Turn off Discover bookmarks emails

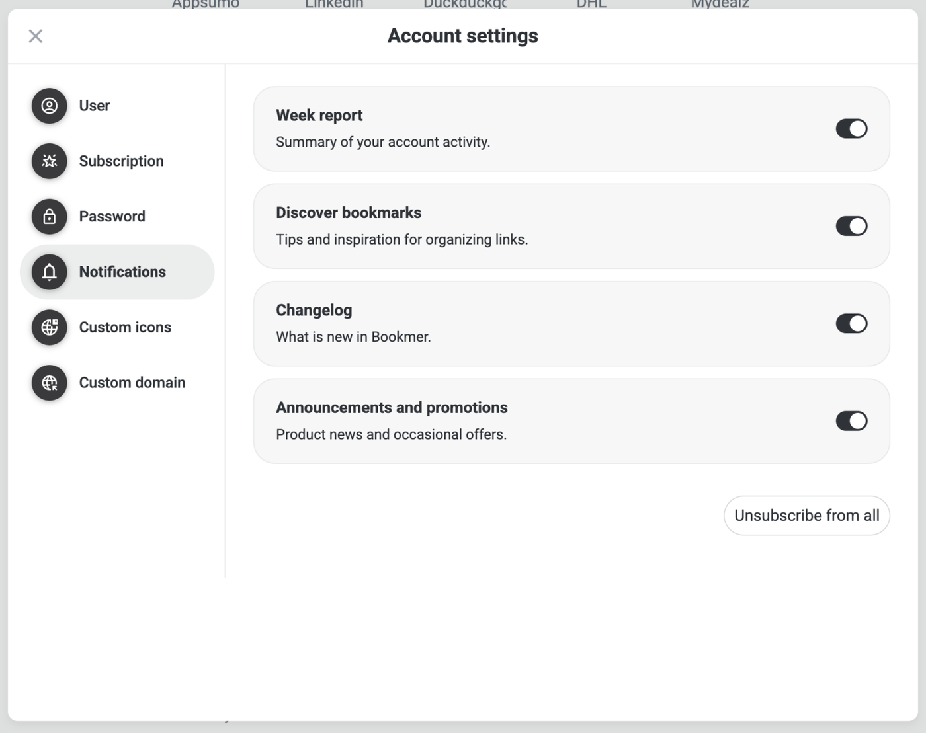coord(851,226)
